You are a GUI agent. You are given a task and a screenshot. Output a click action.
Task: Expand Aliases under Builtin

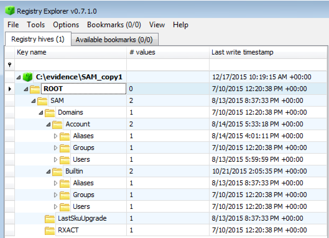tap(56, 183)
